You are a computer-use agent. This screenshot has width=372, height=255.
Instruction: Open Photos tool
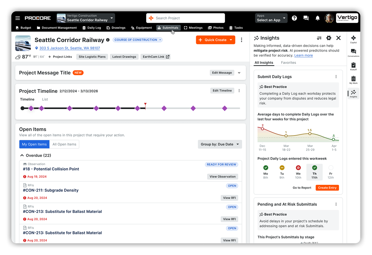[216, 28]
